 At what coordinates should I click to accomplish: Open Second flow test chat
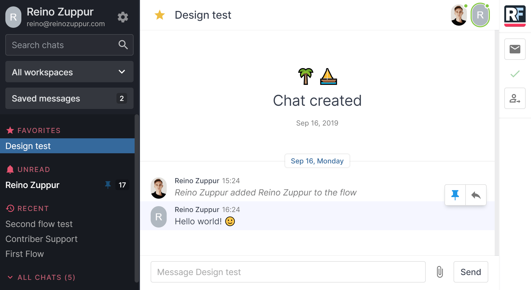point(39,224)
